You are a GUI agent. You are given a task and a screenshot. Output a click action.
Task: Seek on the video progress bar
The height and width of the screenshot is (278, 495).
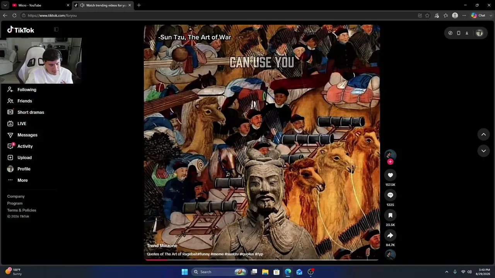click(262, 260)
